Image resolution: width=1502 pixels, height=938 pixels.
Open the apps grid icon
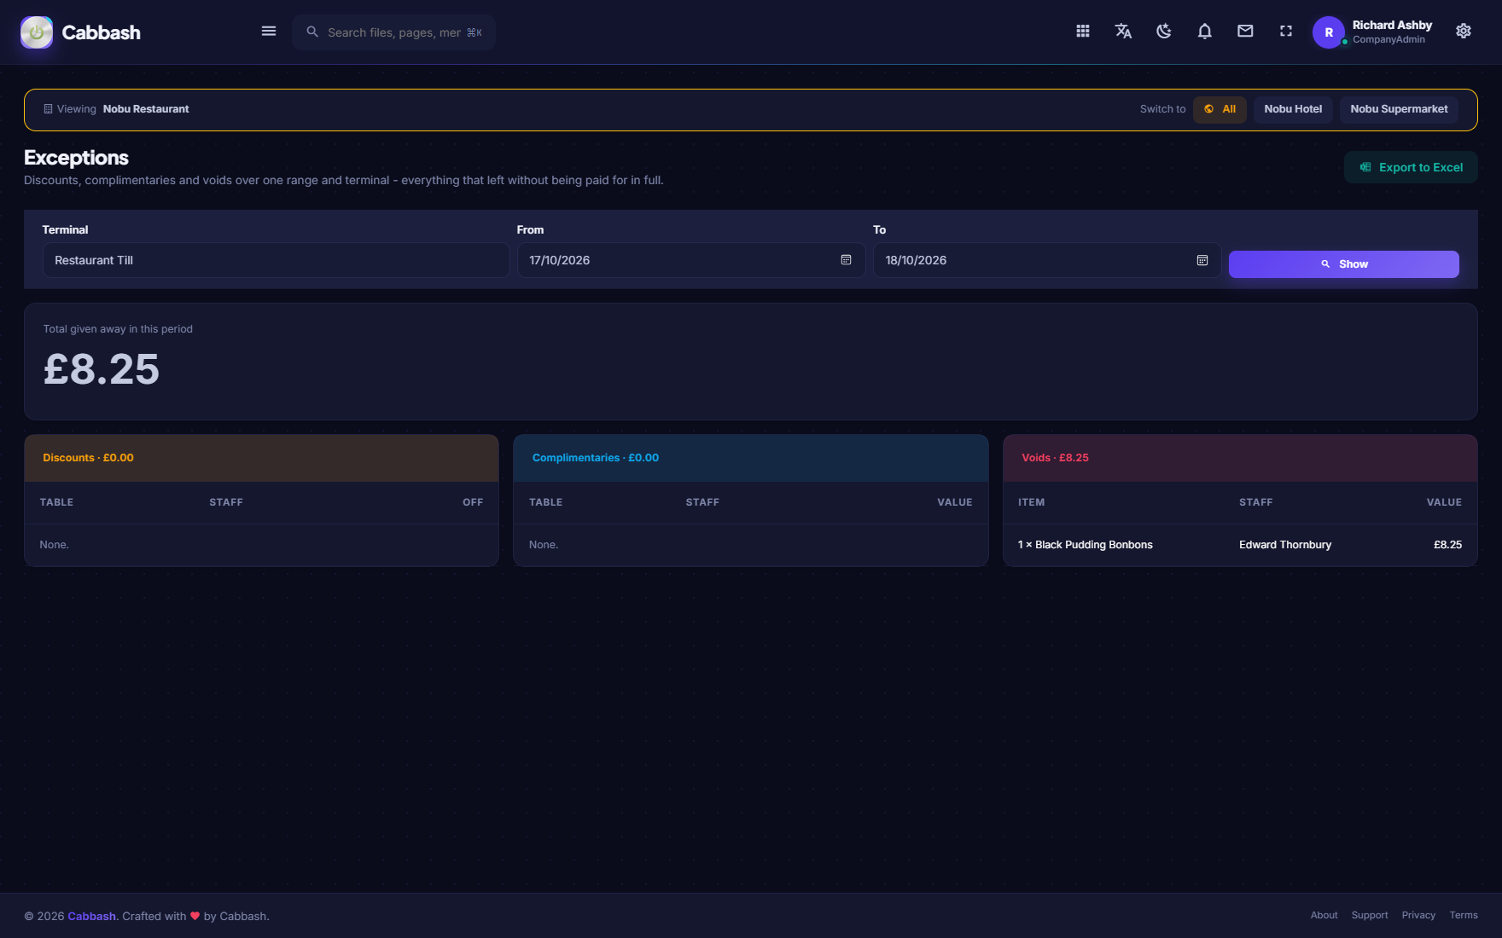click(x=1083, y=32)
